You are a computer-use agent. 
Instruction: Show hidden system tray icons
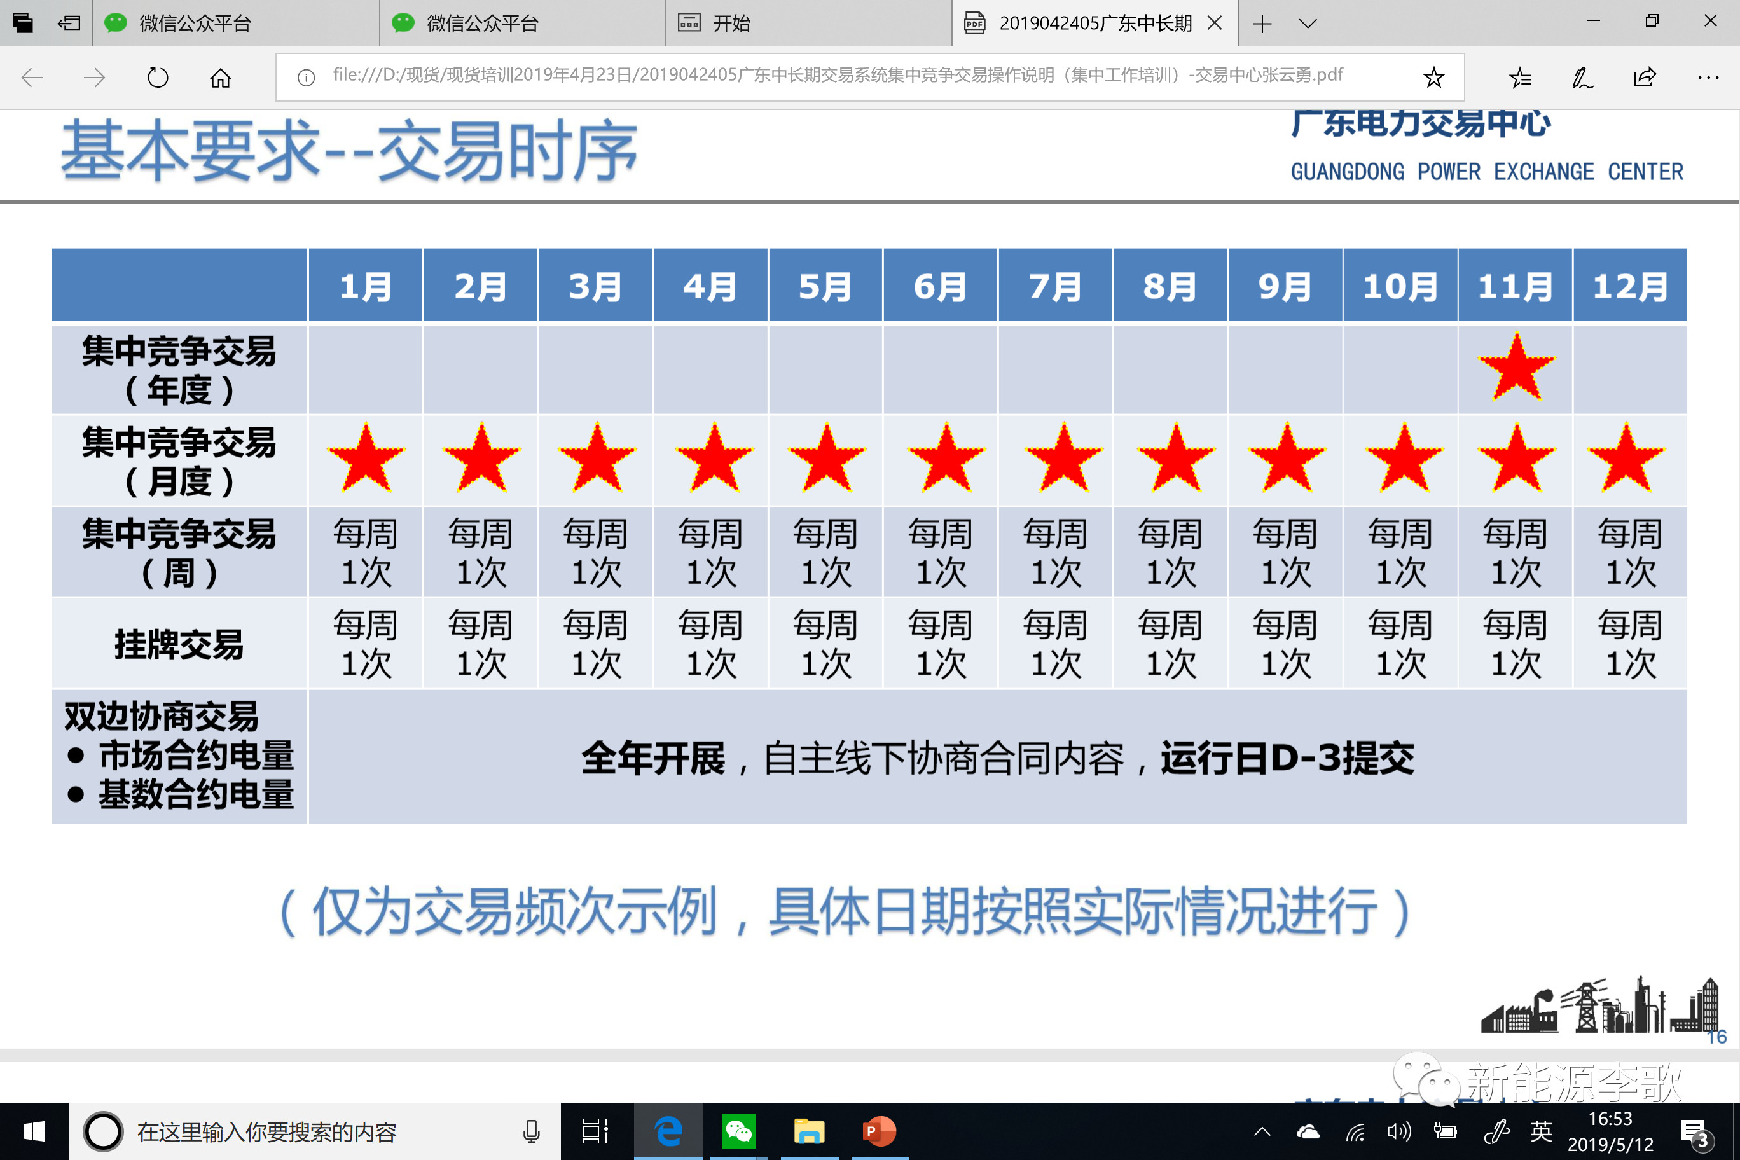[1262, 1131]
